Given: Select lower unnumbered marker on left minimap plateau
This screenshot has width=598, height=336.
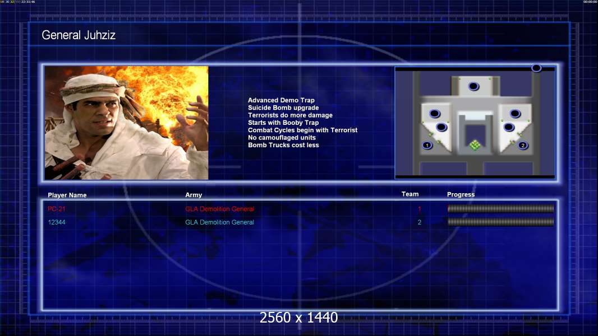Looking at the screenshot, I should pos(441,127).
